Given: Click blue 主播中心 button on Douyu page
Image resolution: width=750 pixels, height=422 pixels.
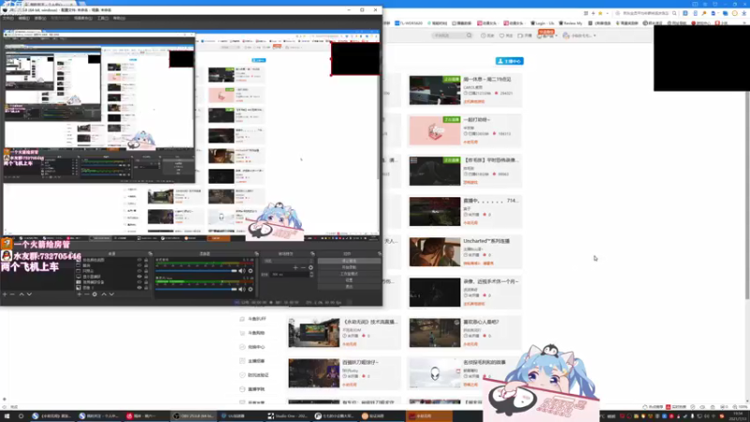Looking at the screenshot, I should pyautogui.click(x=509, y=61).
